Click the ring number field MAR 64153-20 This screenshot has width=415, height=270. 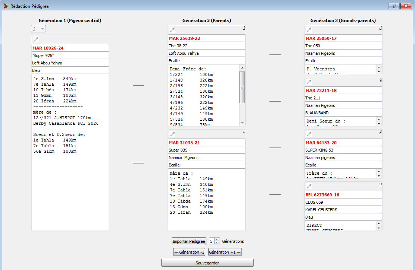(x=343, y=143)
